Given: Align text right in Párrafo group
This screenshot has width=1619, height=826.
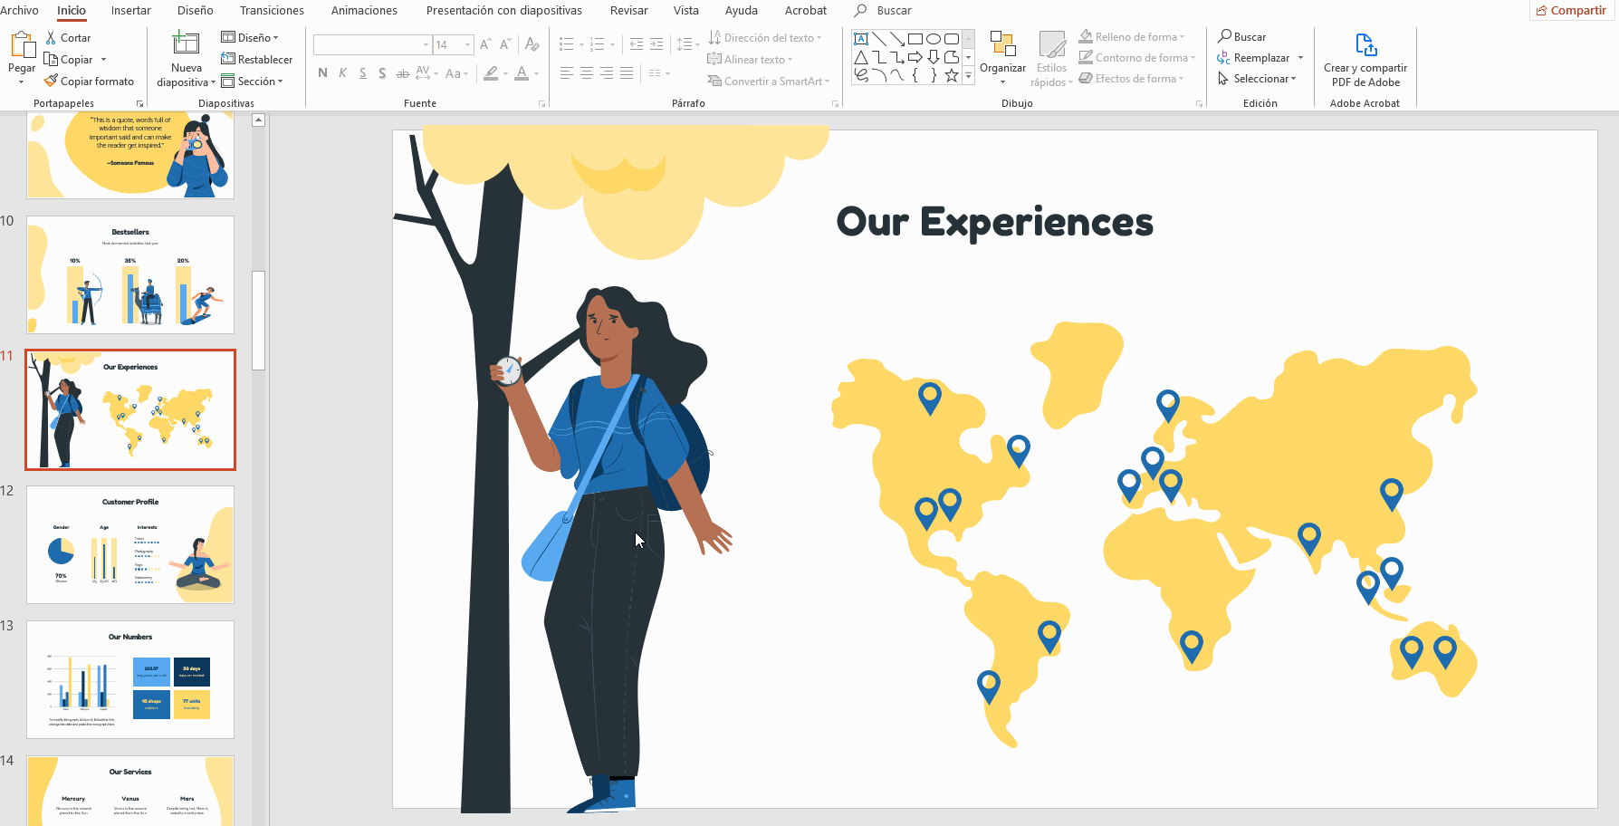Looking at the screenshot, I should (607, 73).
